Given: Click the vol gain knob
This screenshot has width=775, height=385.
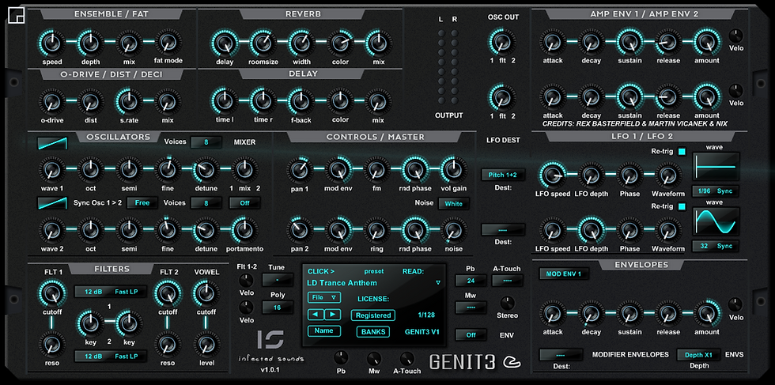Looking at the screenshot, I should [453, 169].
